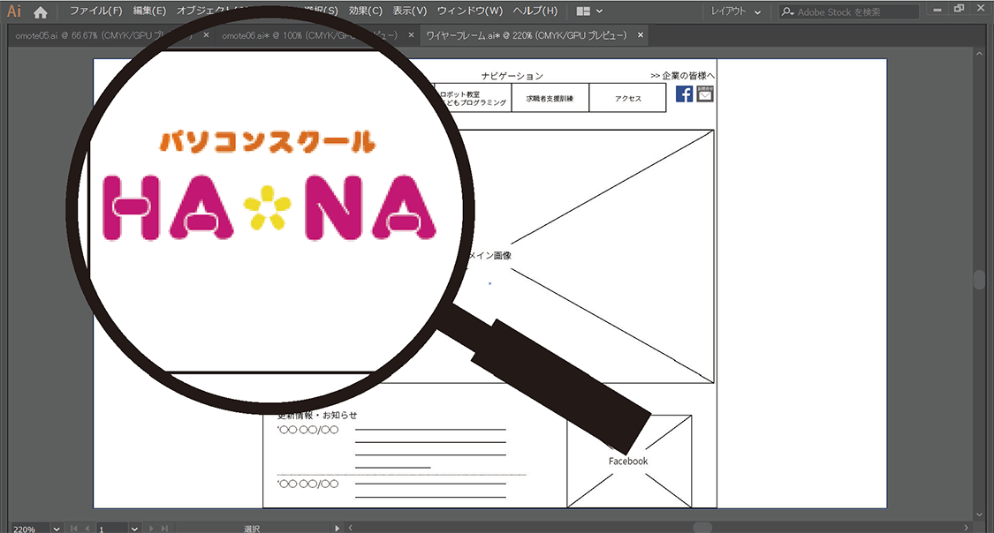Screen dimensions: 994x533
Task: Select the 更新情報・お知らせ heading
Action: point(317,416)
